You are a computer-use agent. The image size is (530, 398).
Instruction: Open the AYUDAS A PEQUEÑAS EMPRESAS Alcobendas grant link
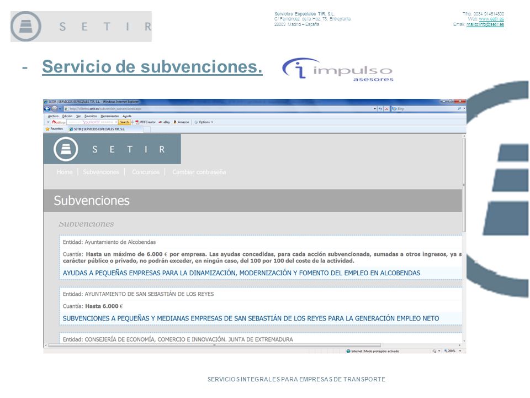coord(241,273)
